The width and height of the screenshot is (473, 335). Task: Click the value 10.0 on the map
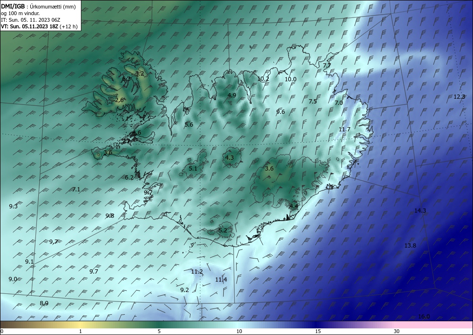coord(290,79)
